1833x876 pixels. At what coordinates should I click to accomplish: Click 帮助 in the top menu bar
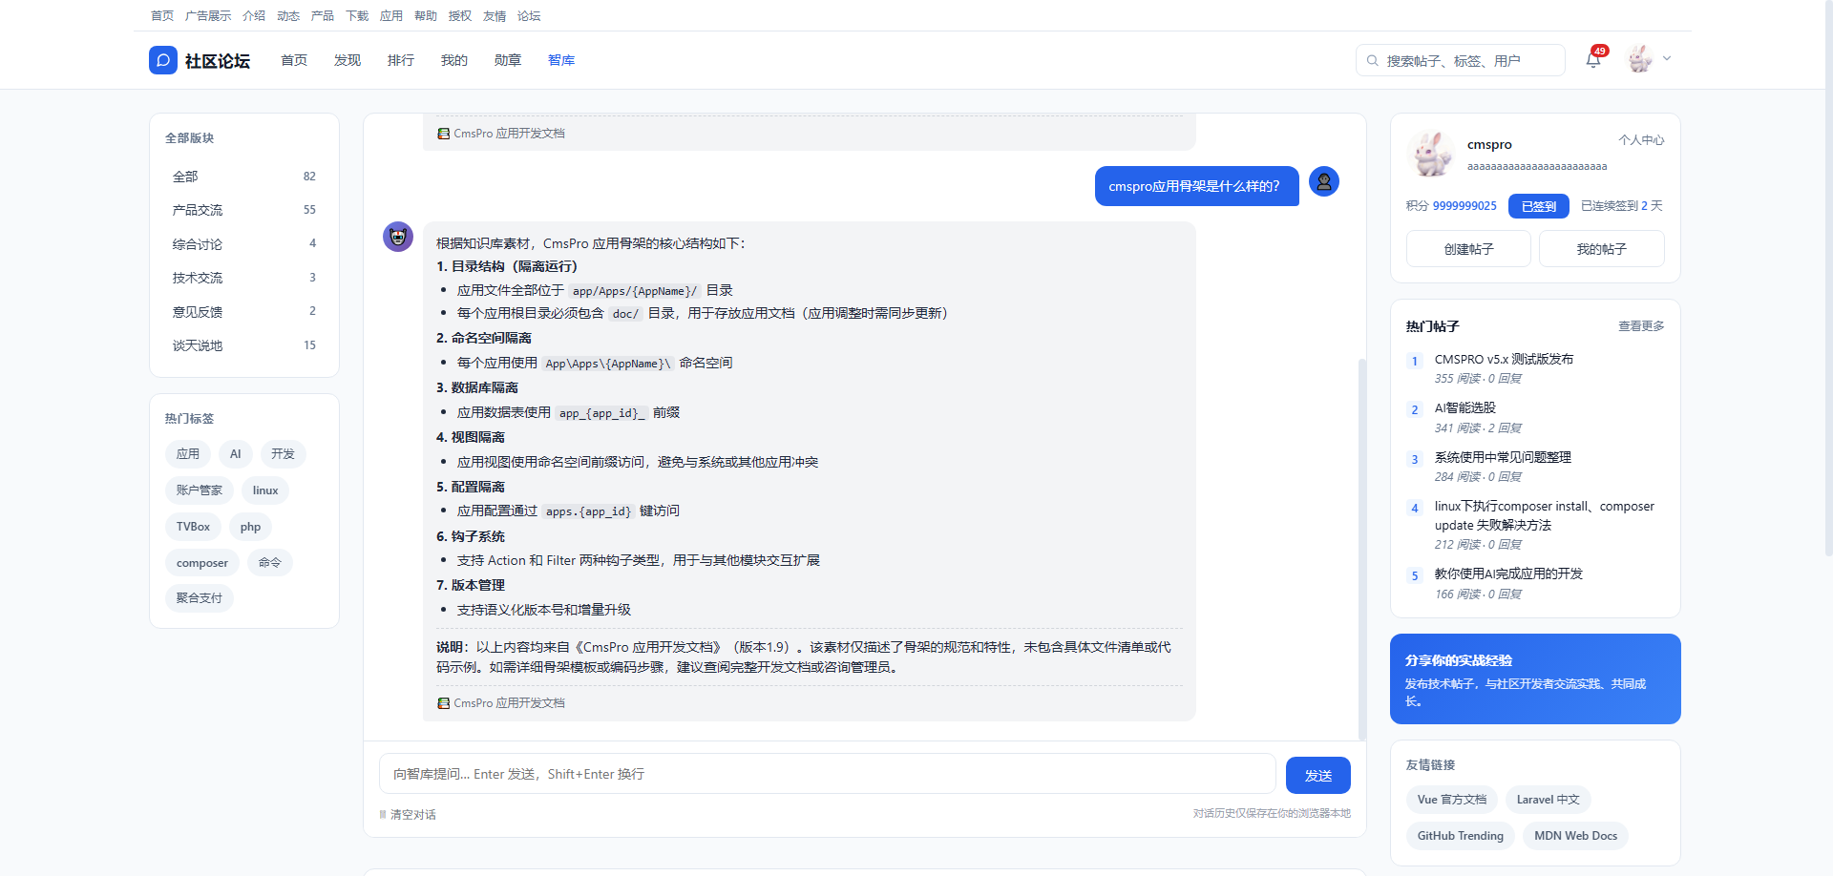click(426, 15)
